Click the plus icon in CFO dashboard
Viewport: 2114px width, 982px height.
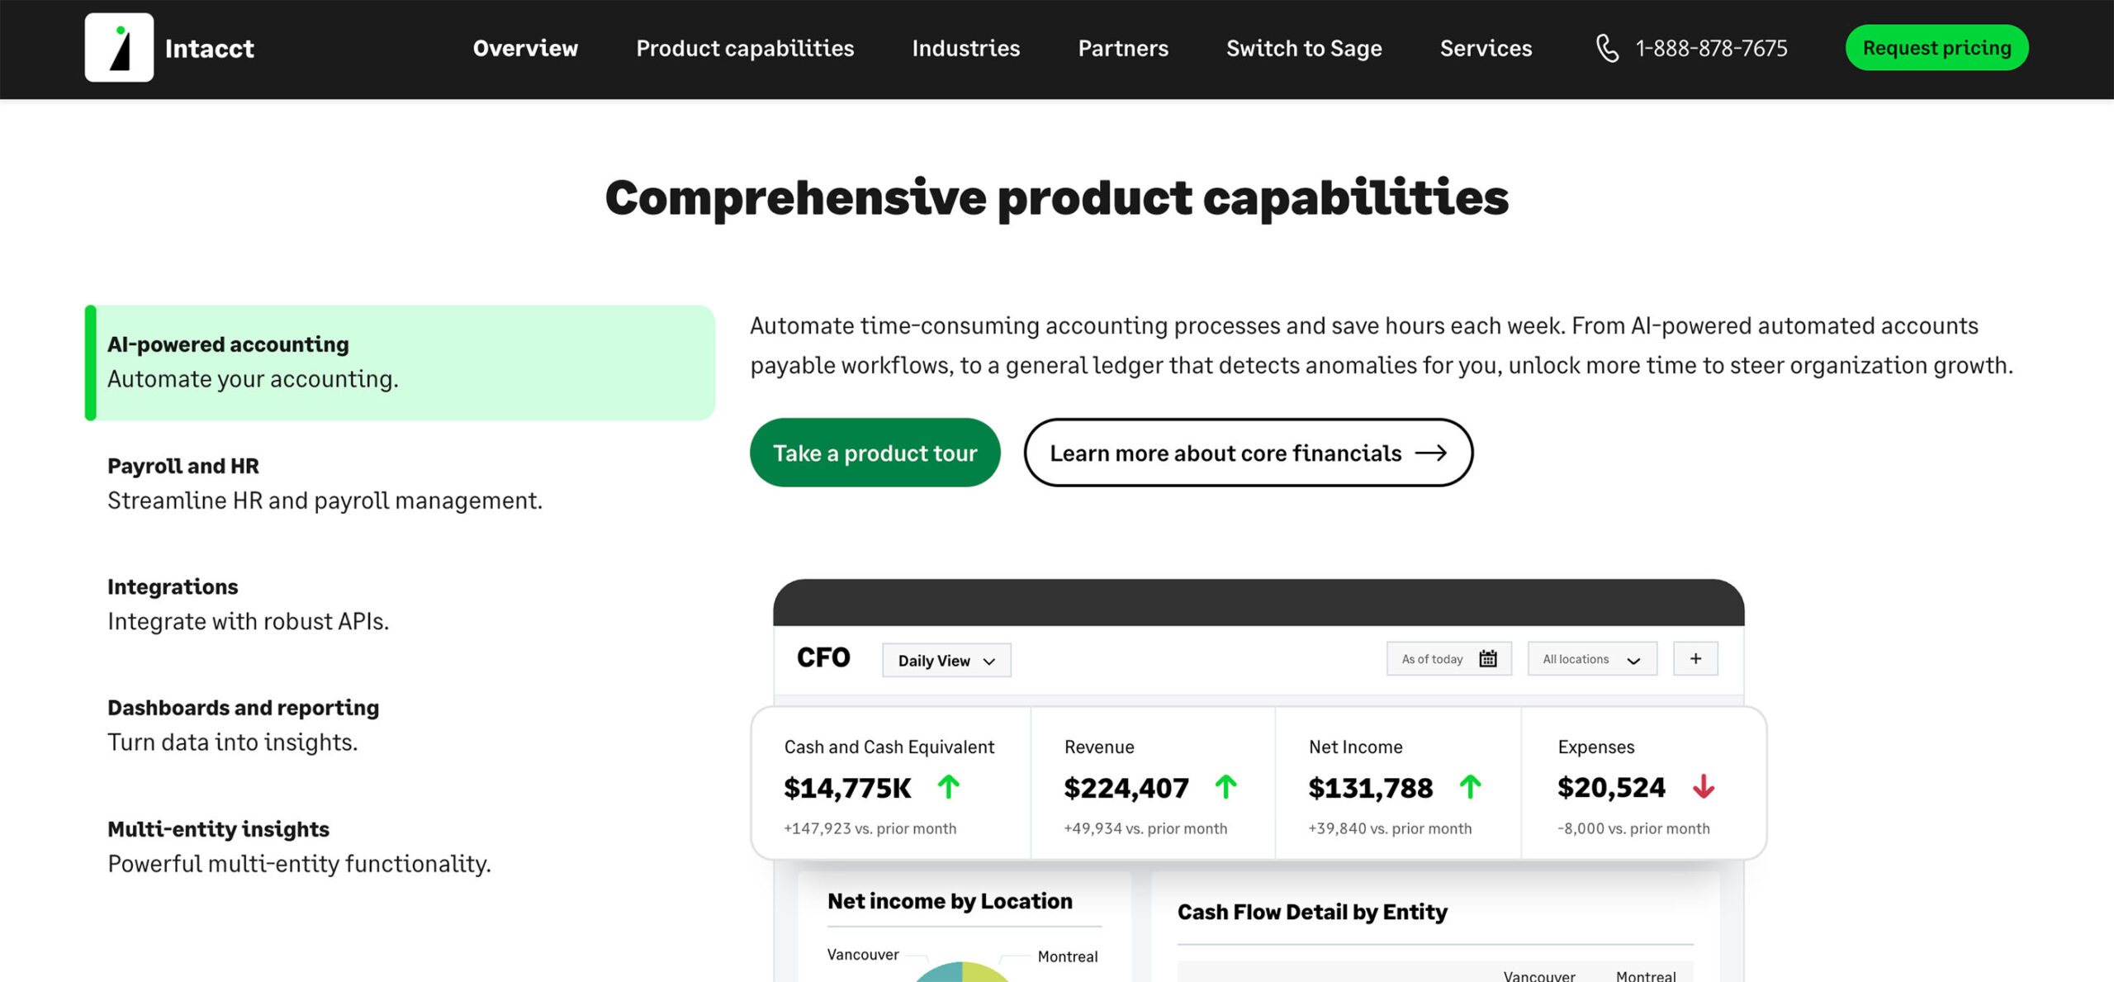tap(1695, 658)
